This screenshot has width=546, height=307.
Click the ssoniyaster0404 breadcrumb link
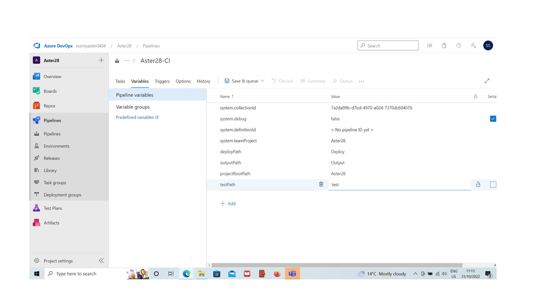[x=91, y=46]
